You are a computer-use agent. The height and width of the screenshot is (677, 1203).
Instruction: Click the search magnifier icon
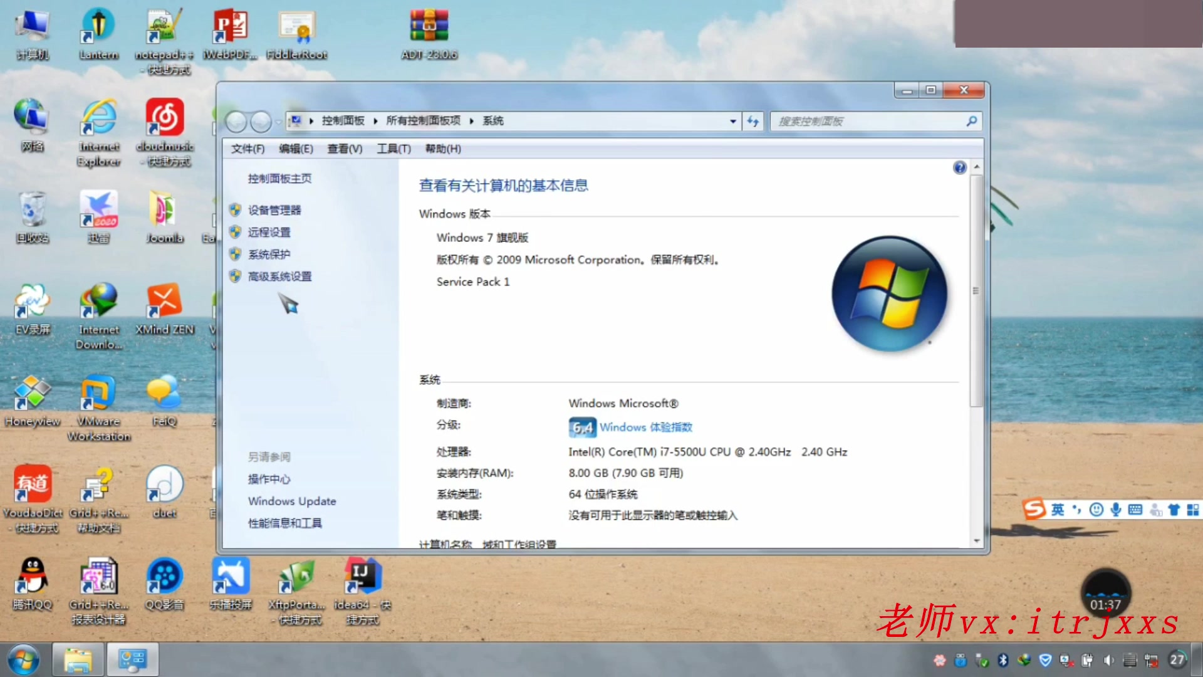[x=971, y=121]
